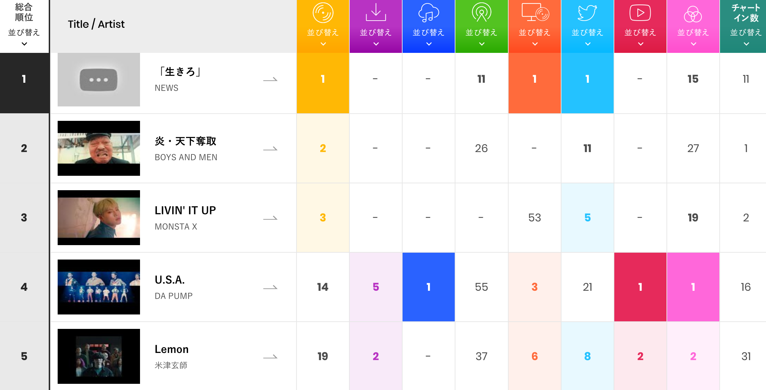Click the blue streaming rank 1 cell for U.S.A.
This screenshot has width=766, height=390.
coord(429,287)
